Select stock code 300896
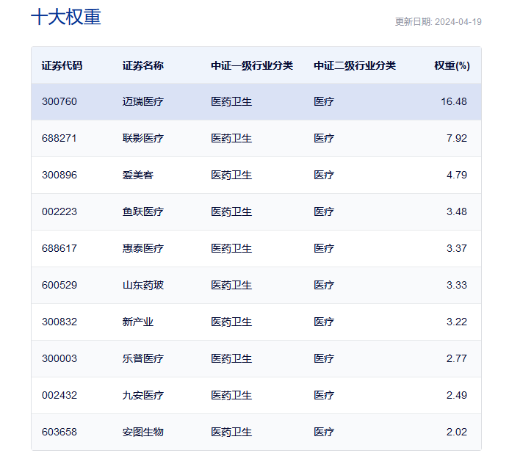 tap(59, 175)
